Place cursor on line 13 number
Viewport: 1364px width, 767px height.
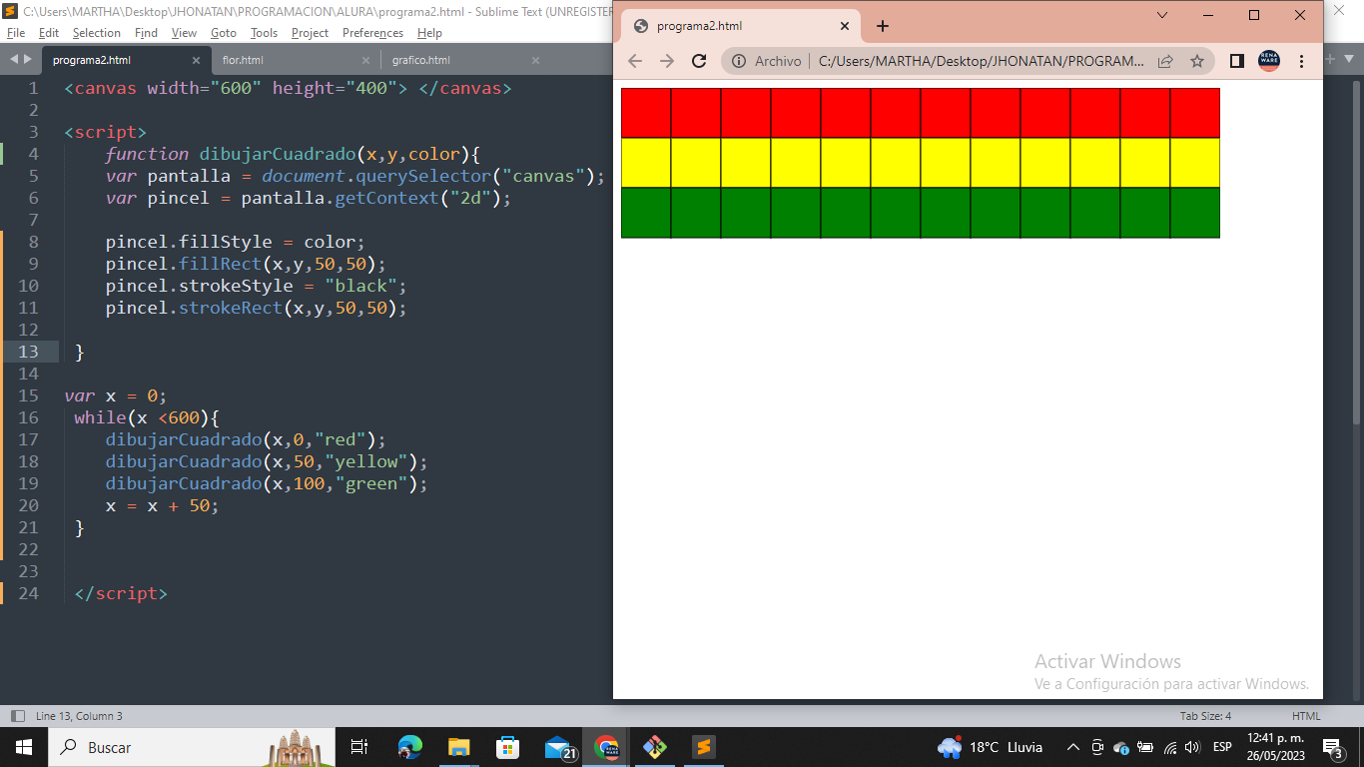[x=28, y=352]
